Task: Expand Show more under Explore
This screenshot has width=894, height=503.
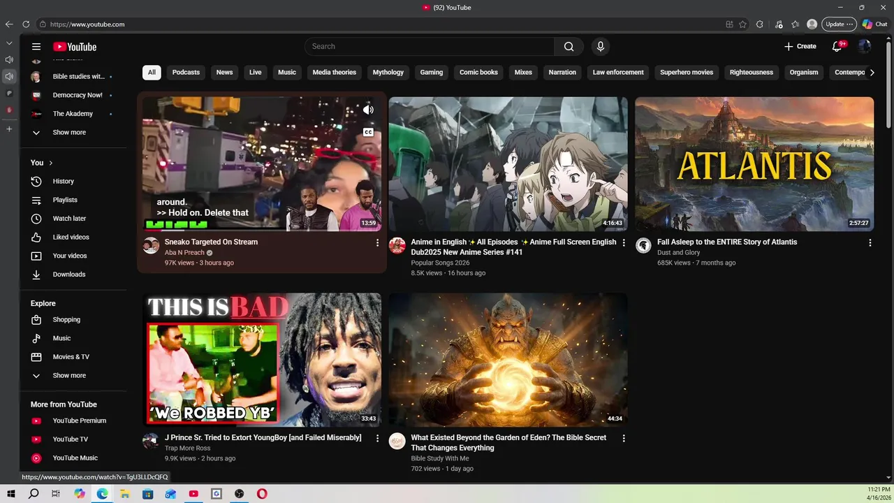Action: click(73, 375)
